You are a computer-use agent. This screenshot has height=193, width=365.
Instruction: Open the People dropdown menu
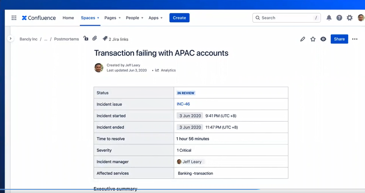click(x=135, y=18)
